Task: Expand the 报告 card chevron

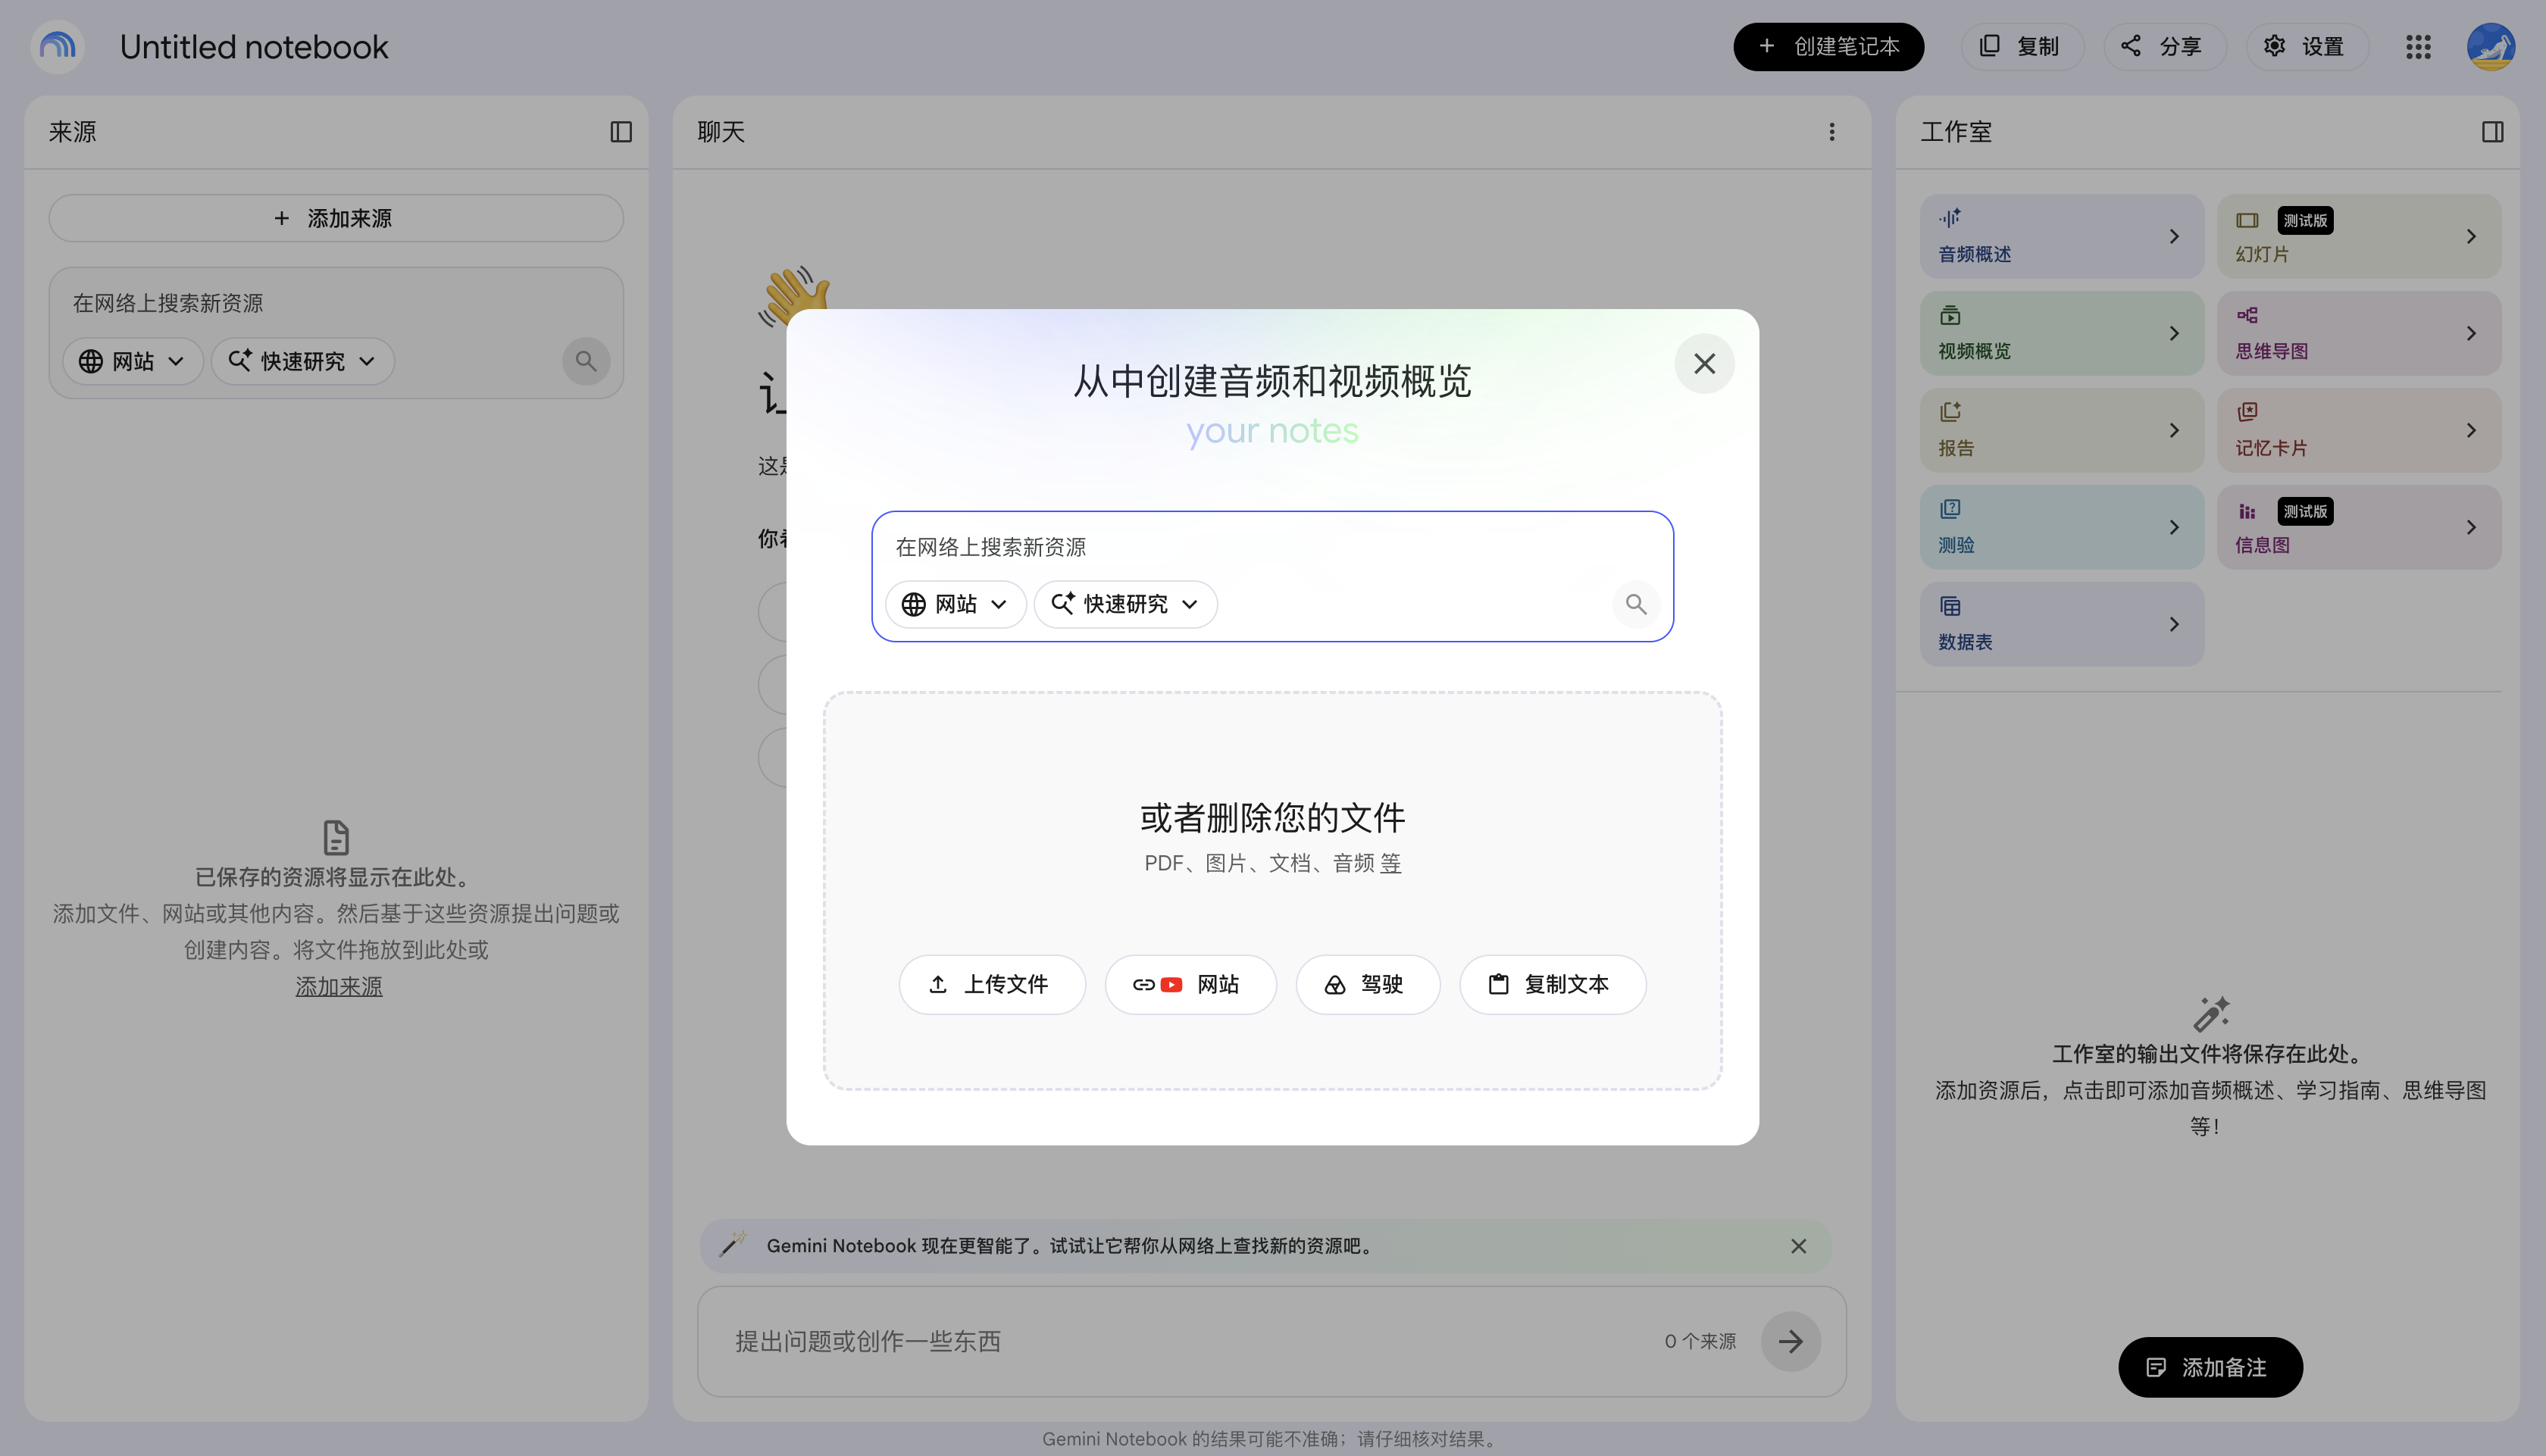Action: point(2174,430)
